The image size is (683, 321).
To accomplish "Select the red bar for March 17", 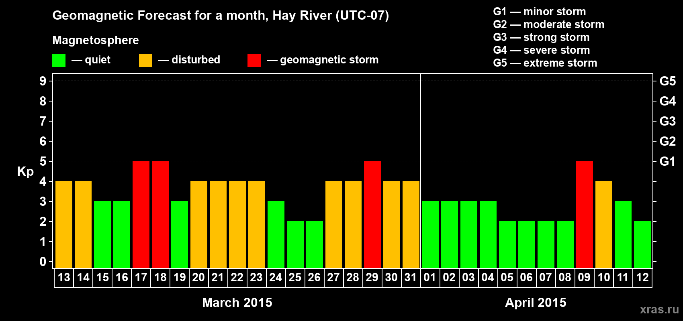I will click(141, 214).
